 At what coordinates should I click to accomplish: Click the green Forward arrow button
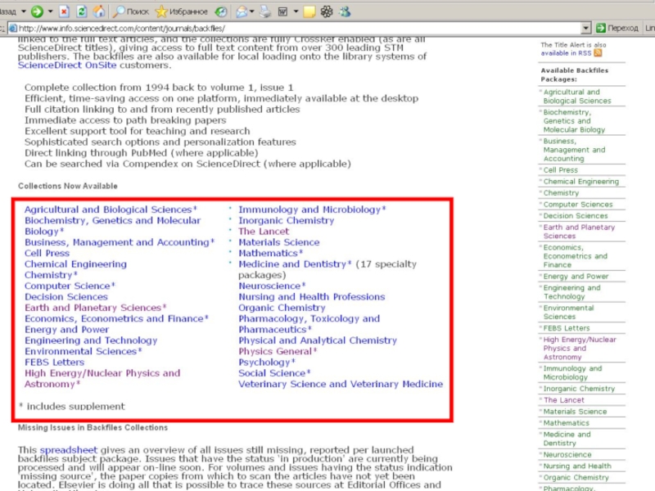tap(38, 11)
